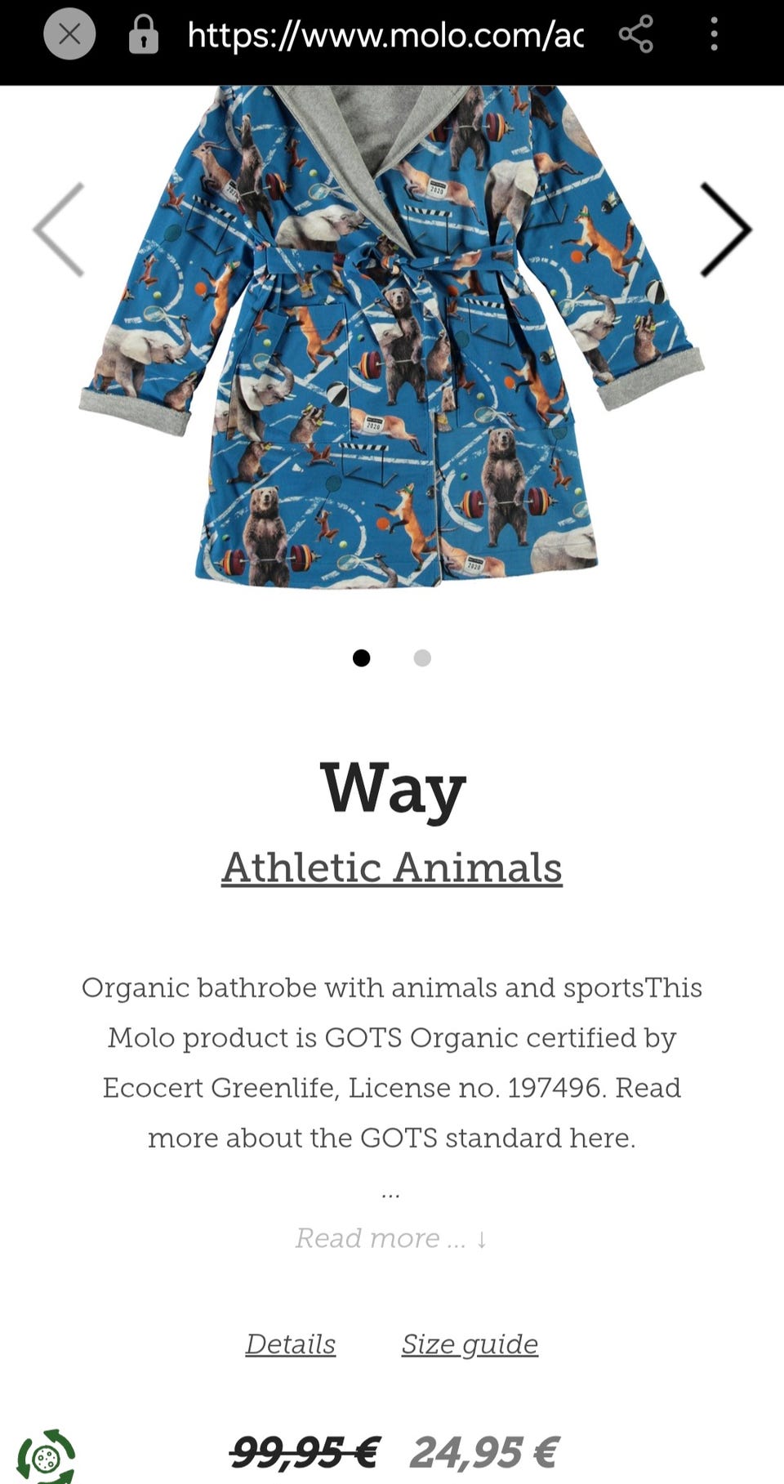The height and width of the screenshot is (1484, 784).
Task: Tap the green circular cookie icon
Action: (x=47, y=1456)
